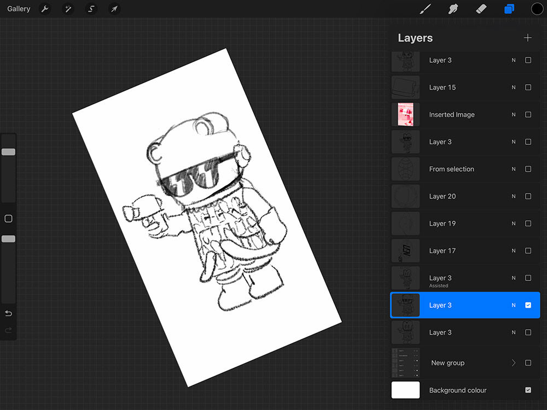Return to the Gallery

[x=19, y=9]
